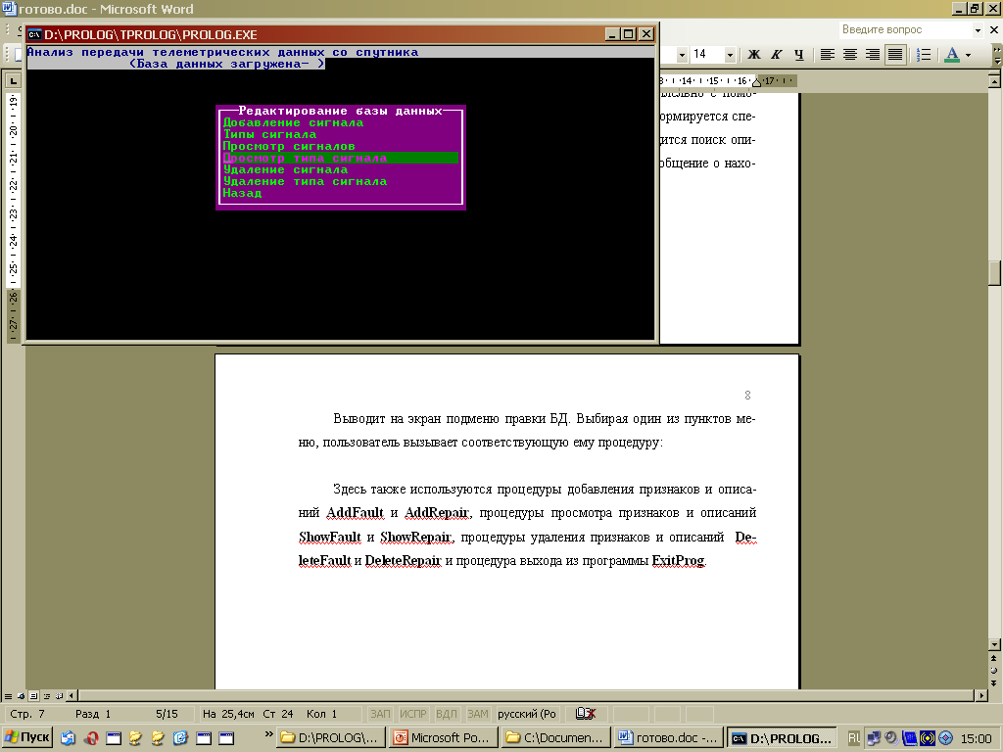Click the word 'ShowRepair' in the document
The width and height of the screenshot is (1003, 752).
(x=415, y=538)
